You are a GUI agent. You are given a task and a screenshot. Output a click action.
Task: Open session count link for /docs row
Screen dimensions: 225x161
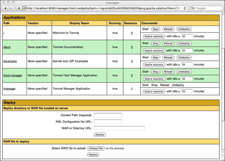tap(132, 47)
